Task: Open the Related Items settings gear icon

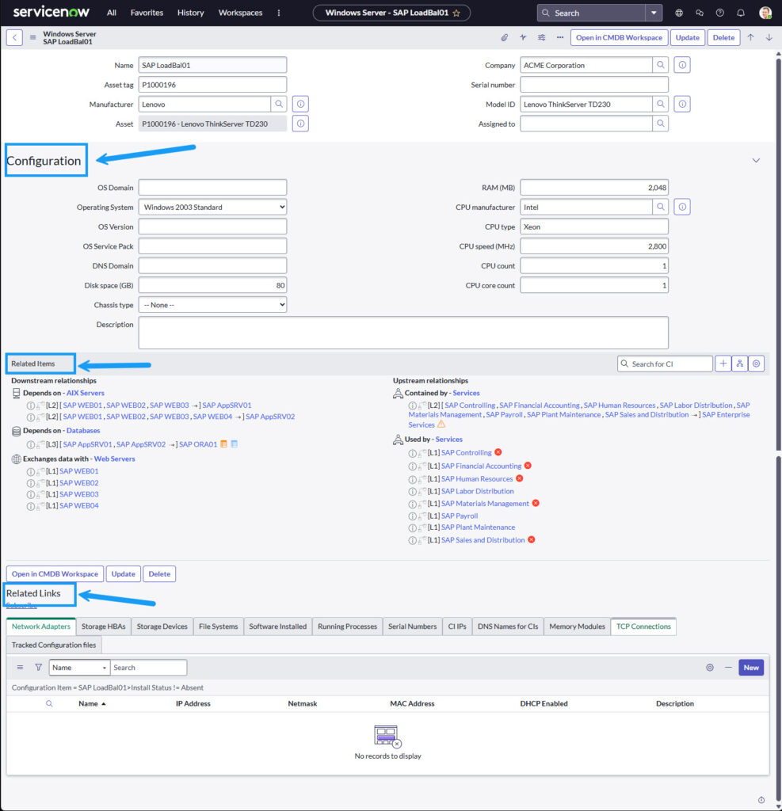Action: tap(757, 364)
